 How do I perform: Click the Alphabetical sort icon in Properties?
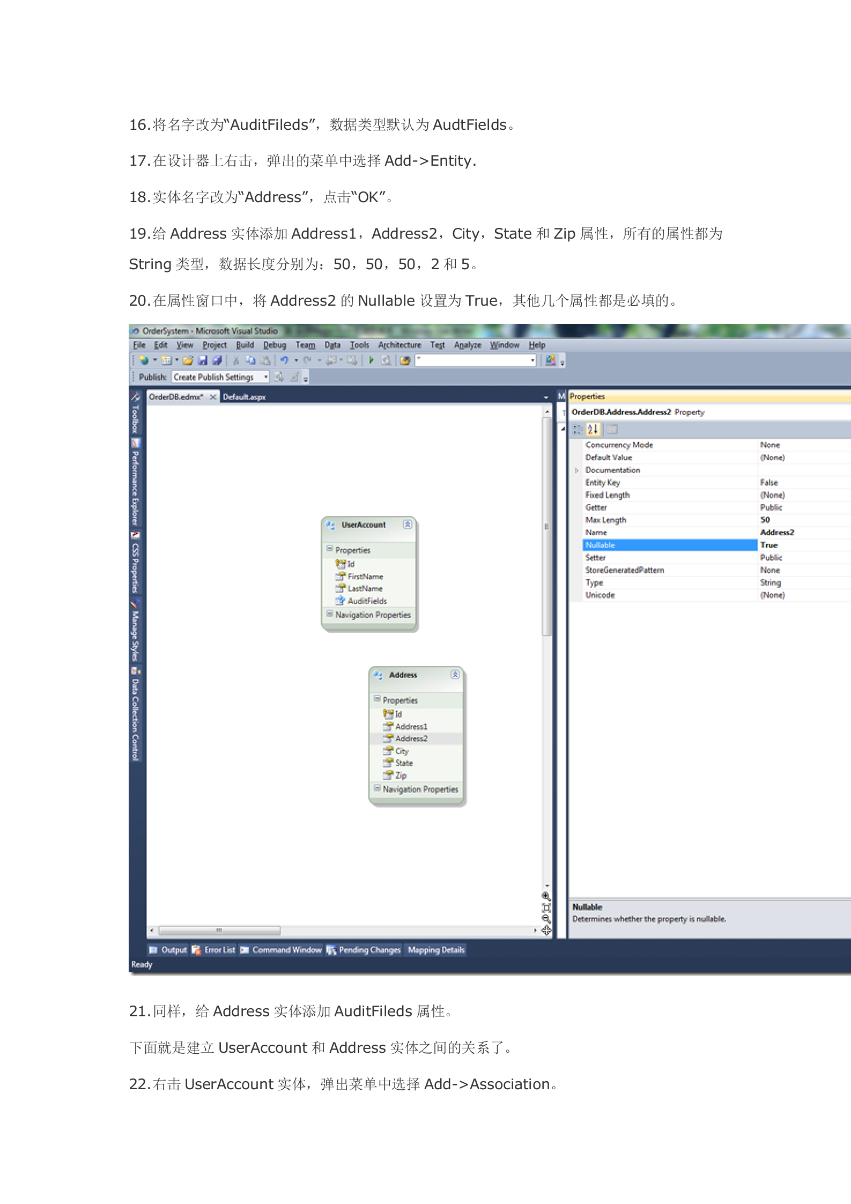[593, 429]
